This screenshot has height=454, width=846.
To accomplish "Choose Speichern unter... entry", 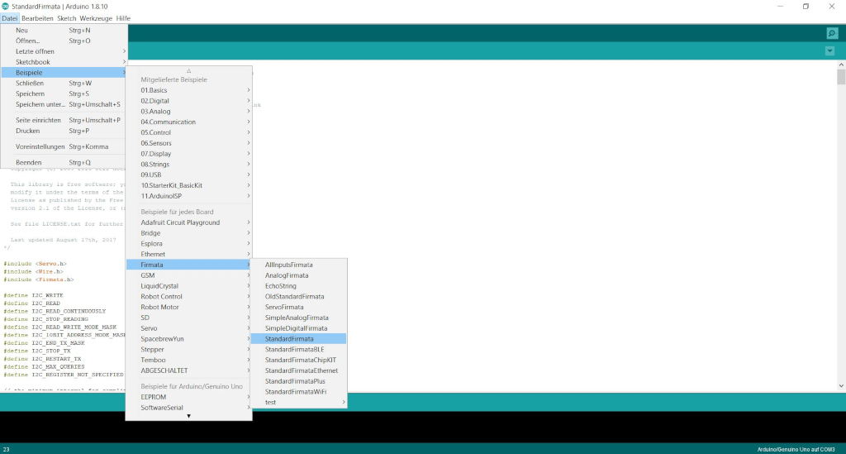I will point(64,104).
